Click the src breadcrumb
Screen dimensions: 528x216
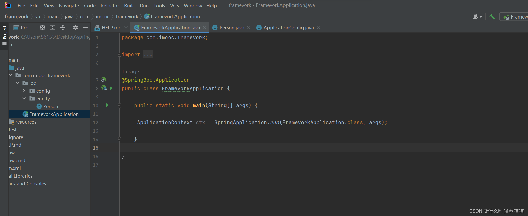pyautogui.click(x=38, y=16)
